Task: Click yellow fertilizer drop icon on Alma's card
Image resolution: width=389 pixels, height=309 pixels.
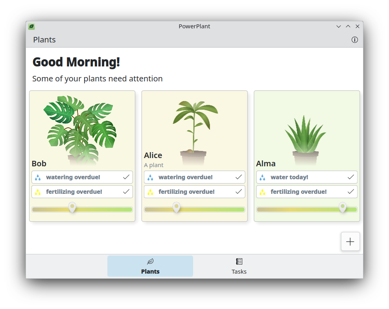Action: pyautogui.click(x=262, y=192)
